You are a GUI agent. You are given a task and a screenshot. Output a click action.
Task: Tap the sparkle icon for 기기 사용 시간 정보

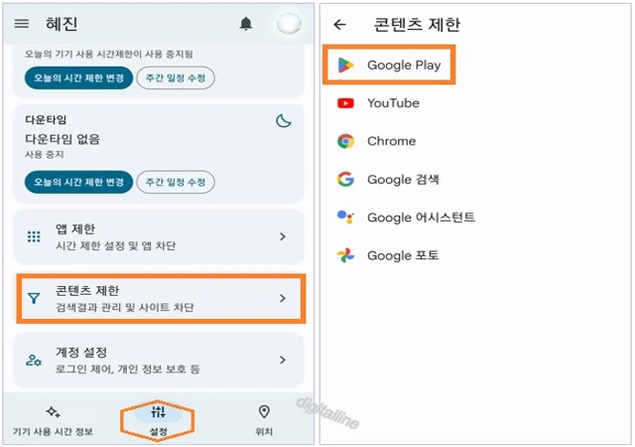tap(53, 412)
